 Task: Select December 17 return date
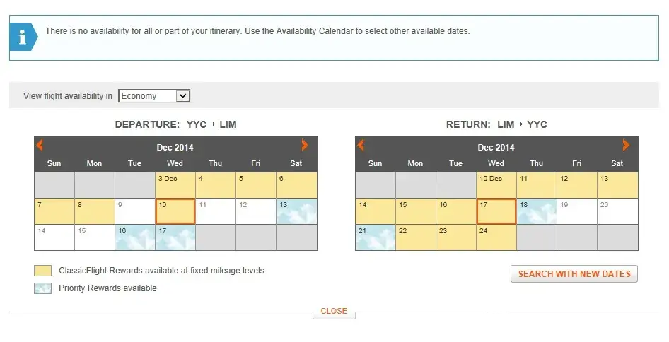tap(496, 211)
